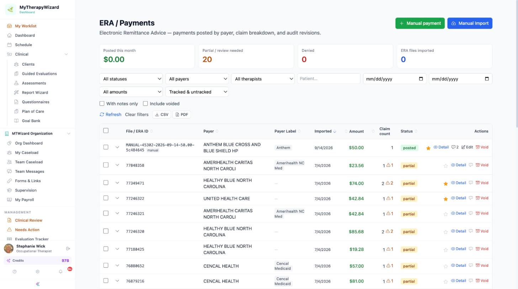518x289 pixels.
Task: Open the notifications bell icon
Action: [x=60, y=272]
